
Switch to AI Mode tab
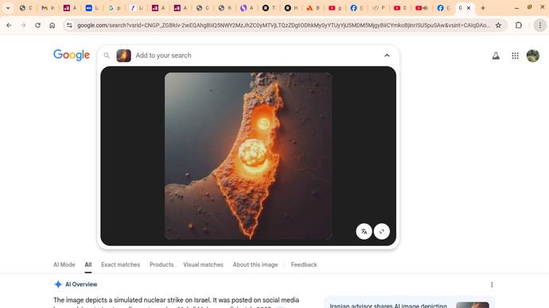(64, 264)
